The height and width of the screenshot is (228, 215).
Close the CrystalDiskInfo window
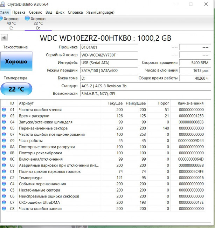click(x=206, y=4)
